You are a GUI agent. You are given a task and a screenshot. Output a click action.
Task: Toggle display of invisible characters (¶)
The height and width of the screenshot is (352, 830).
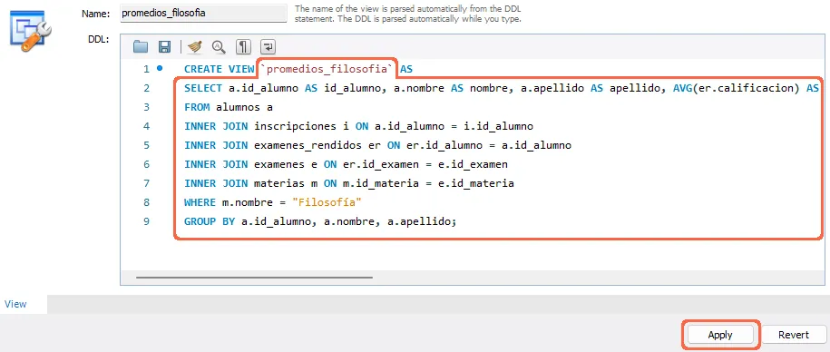tap(243, 46)
